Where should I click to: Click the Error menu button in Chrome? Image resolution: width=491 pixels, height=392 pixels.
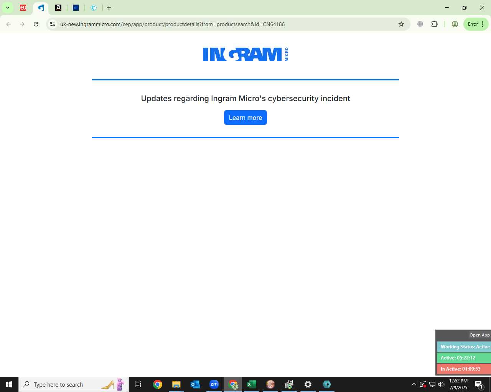476,24
